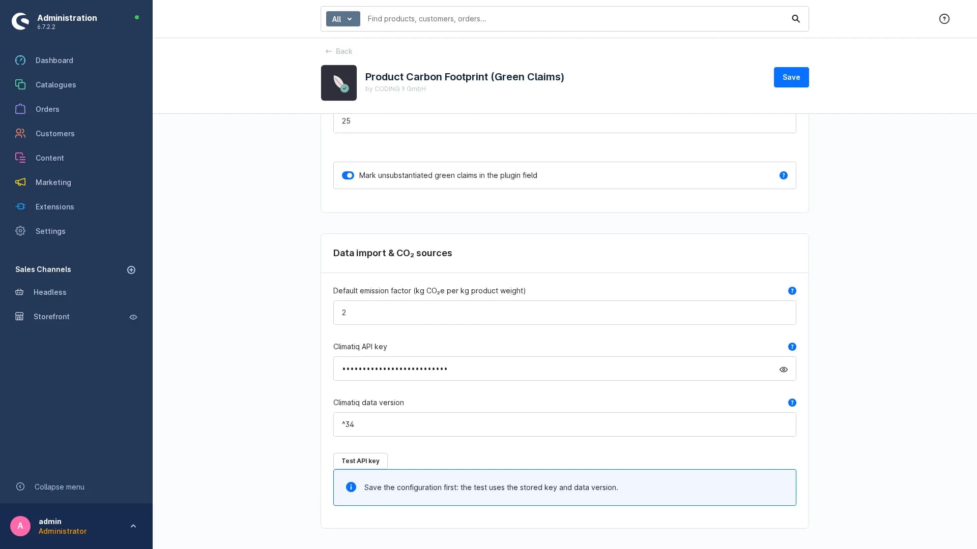Screen dimensions: 977x549
Task: Click the Orders bag icon
Action: (20, 109)
